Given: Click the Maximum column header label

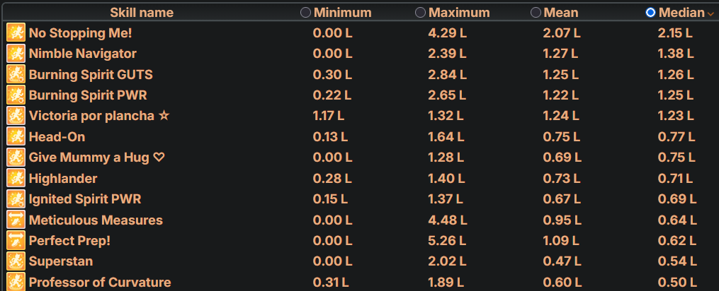Looking at the screenshot, I should [x=459, y=13].
